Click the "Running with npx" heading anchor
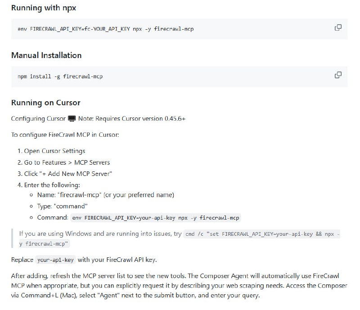 point(44,8)
